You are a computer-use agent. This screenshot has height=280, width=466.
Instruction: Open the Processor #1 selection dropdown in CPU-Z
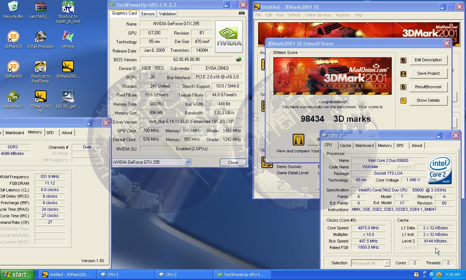click(x=387, y=263)
